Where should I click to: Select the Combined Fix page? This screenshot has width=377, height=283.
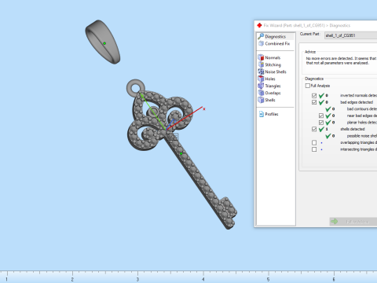[x=274, y=43]
